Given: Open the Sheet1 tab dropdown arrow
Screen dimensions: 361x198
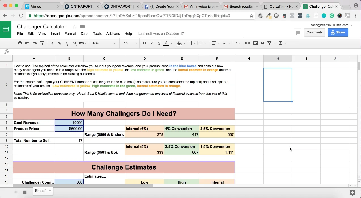Looking at the screenshot, I should pyautogui.click(x=50, y=191).
